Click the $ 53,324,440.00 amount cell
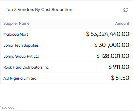The image size is (133, 111). coord(108,34)
